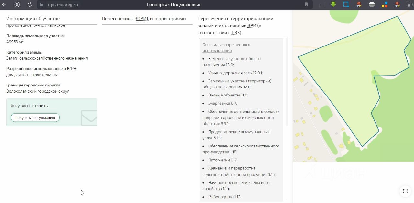414x203 pixels.
Task: Click Научное обеспечение сельского хозяйства 1.14 item
Action: 236,186
